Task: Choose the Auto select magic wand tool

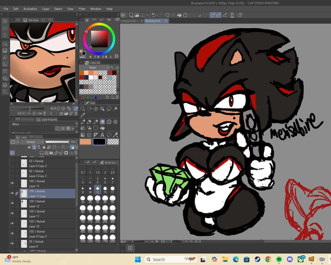Action: 116,109
